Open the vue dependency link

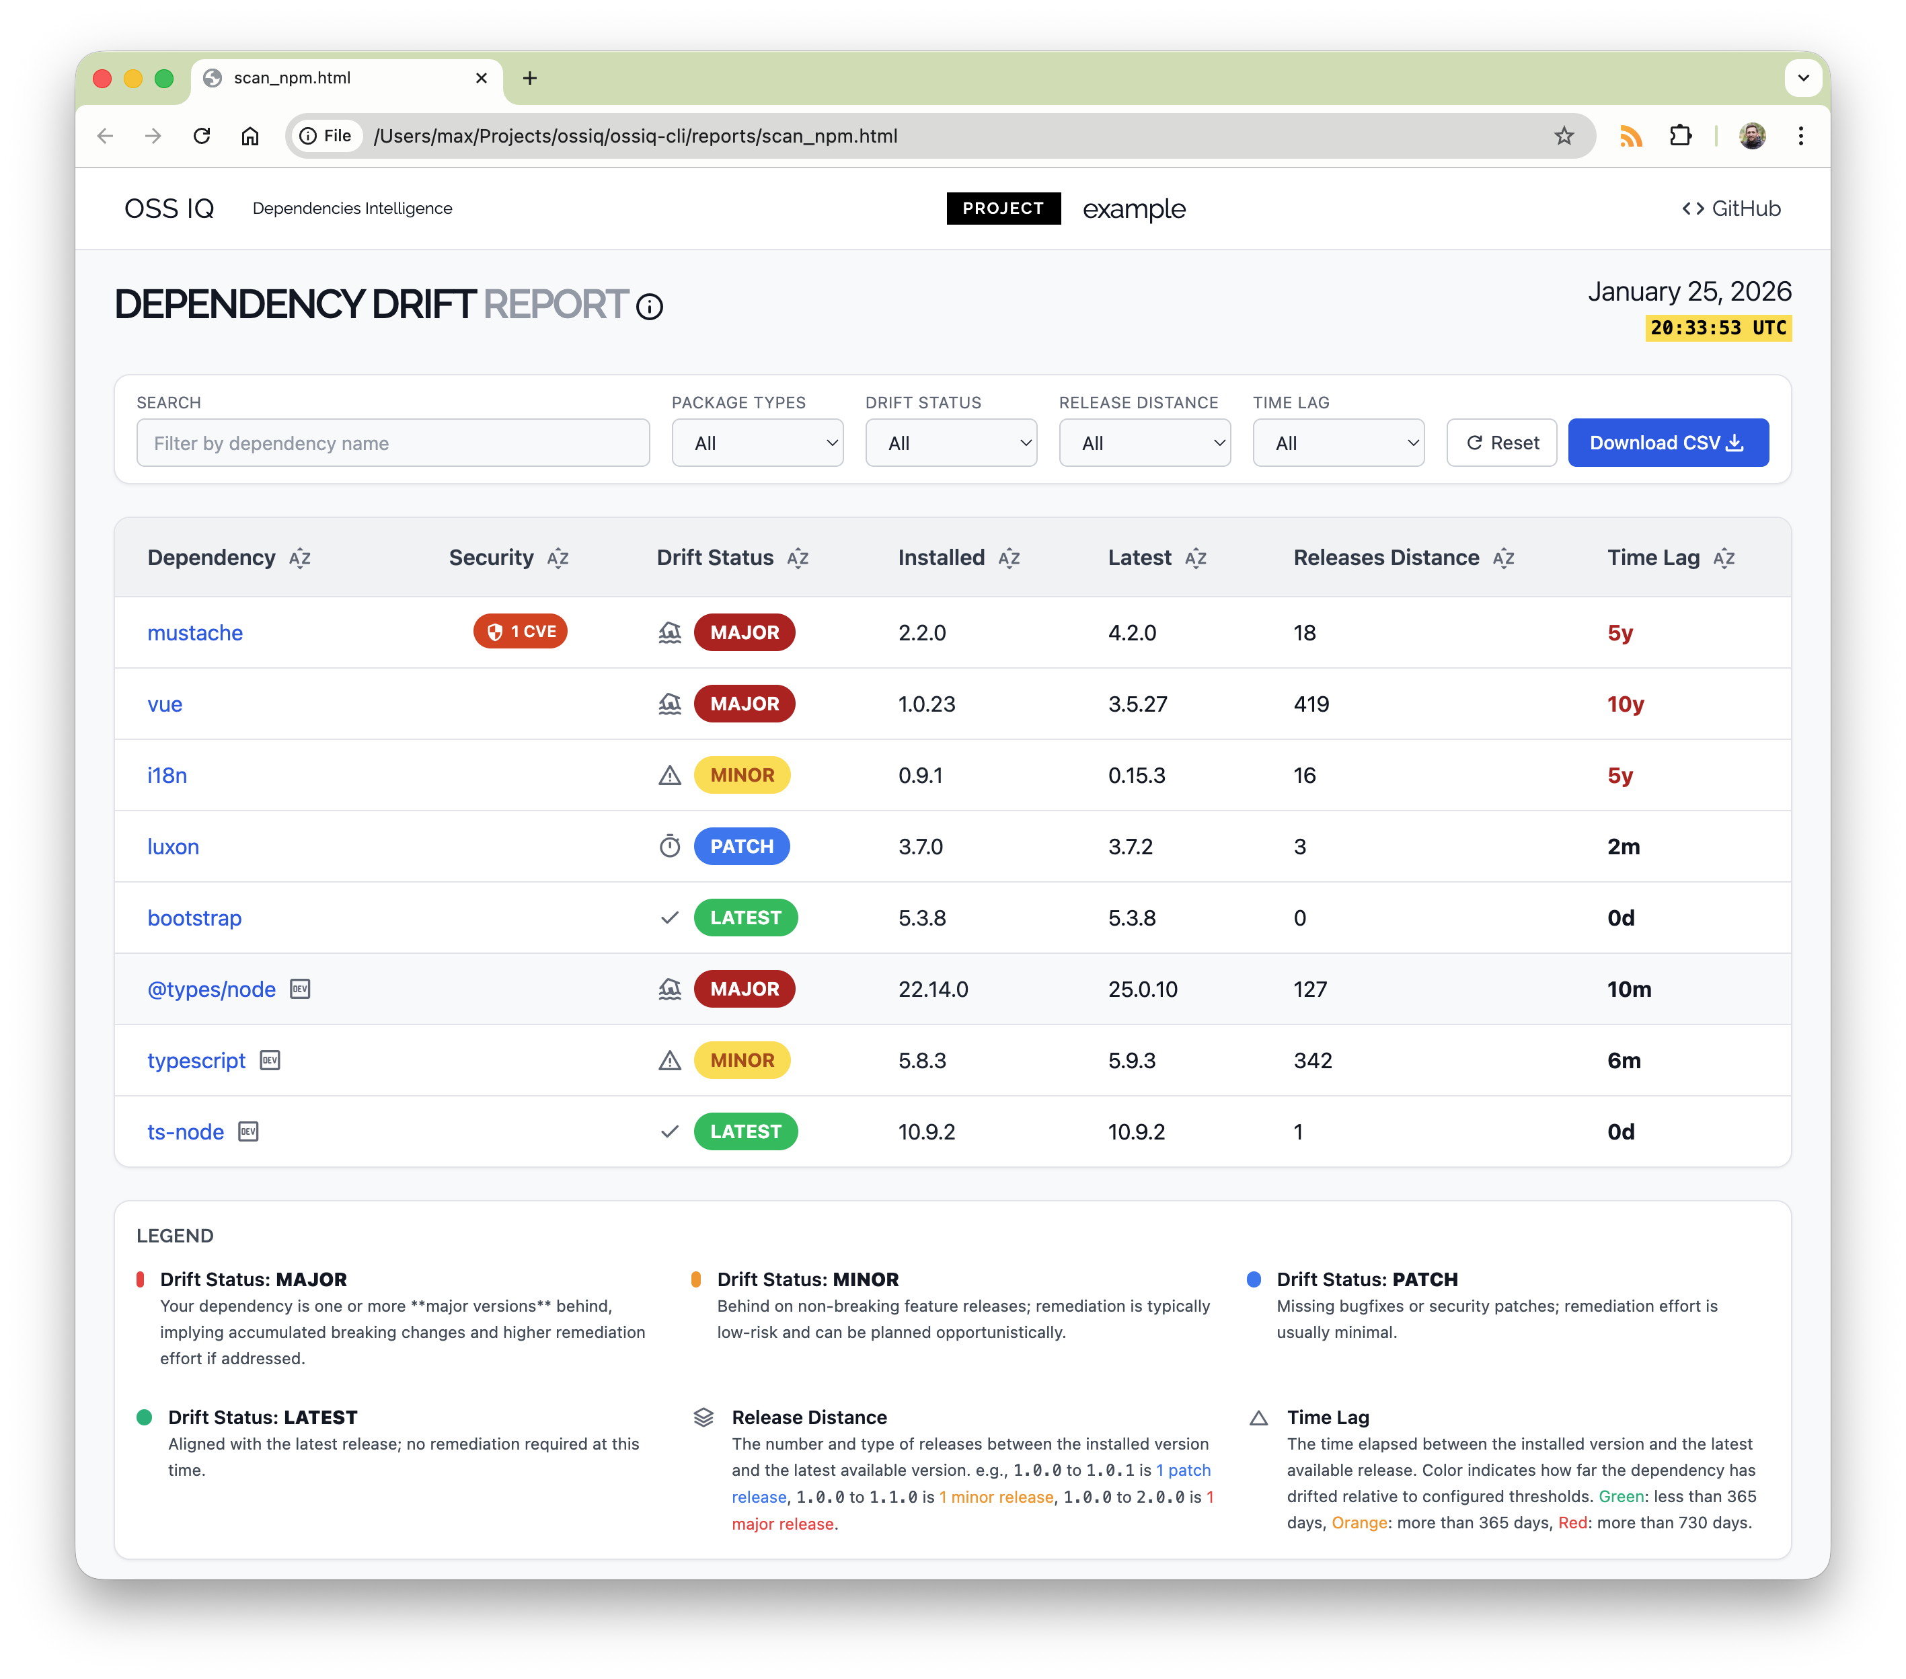[165, 704]
